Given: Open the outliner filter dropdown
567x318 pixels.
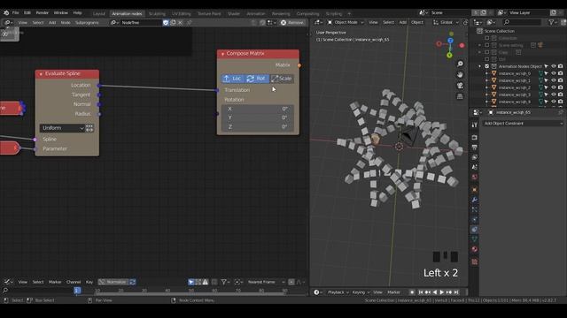Looking at the screenshot, I should (553, 22).
